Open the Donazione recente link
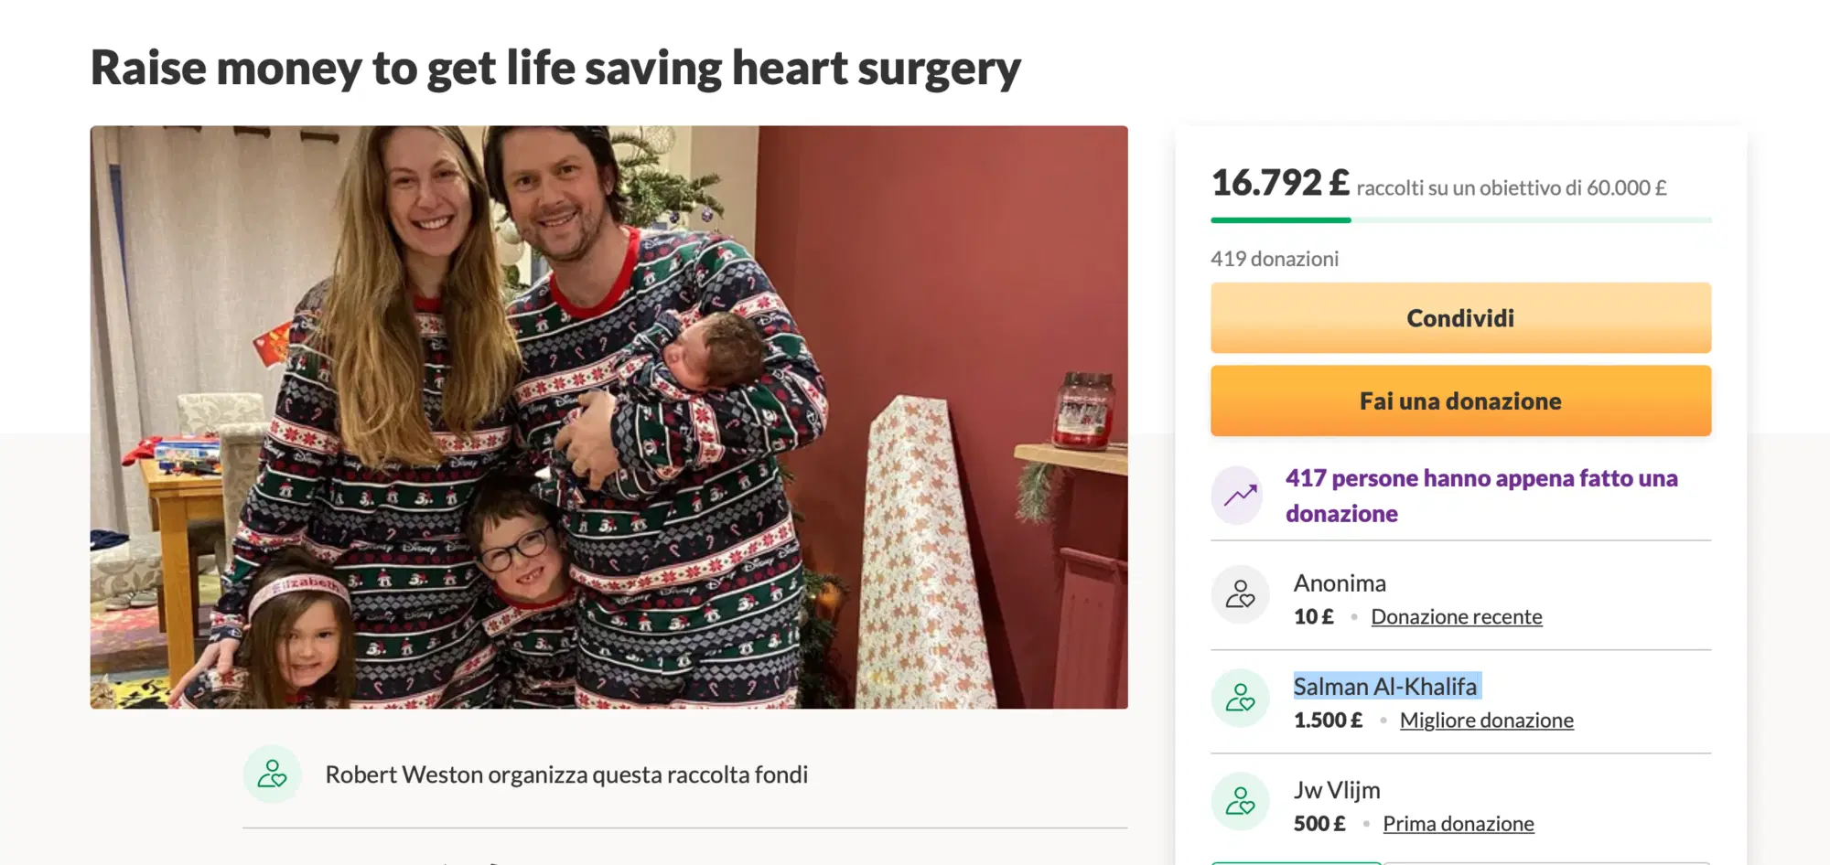 [x=1456, y=617]
